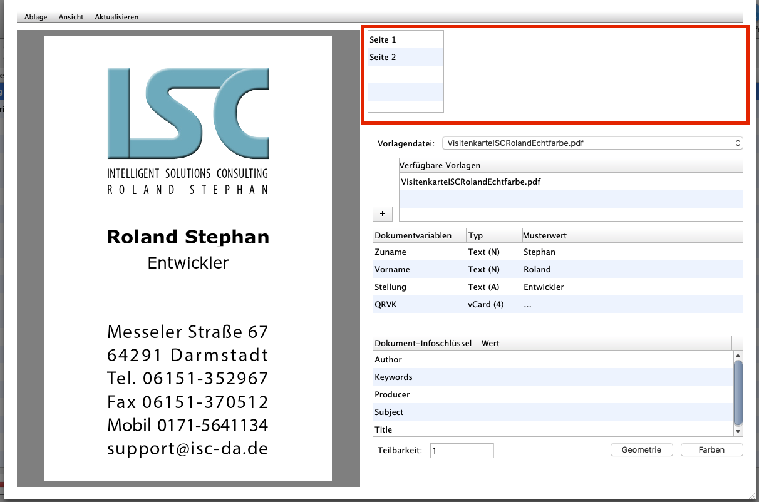Click the business card preview page

tap(188, 259)
